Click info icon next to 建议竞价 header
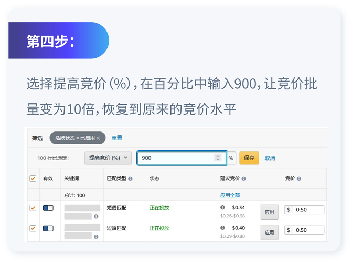This screenshot has height=263, width=352. (x=244, y=179)
